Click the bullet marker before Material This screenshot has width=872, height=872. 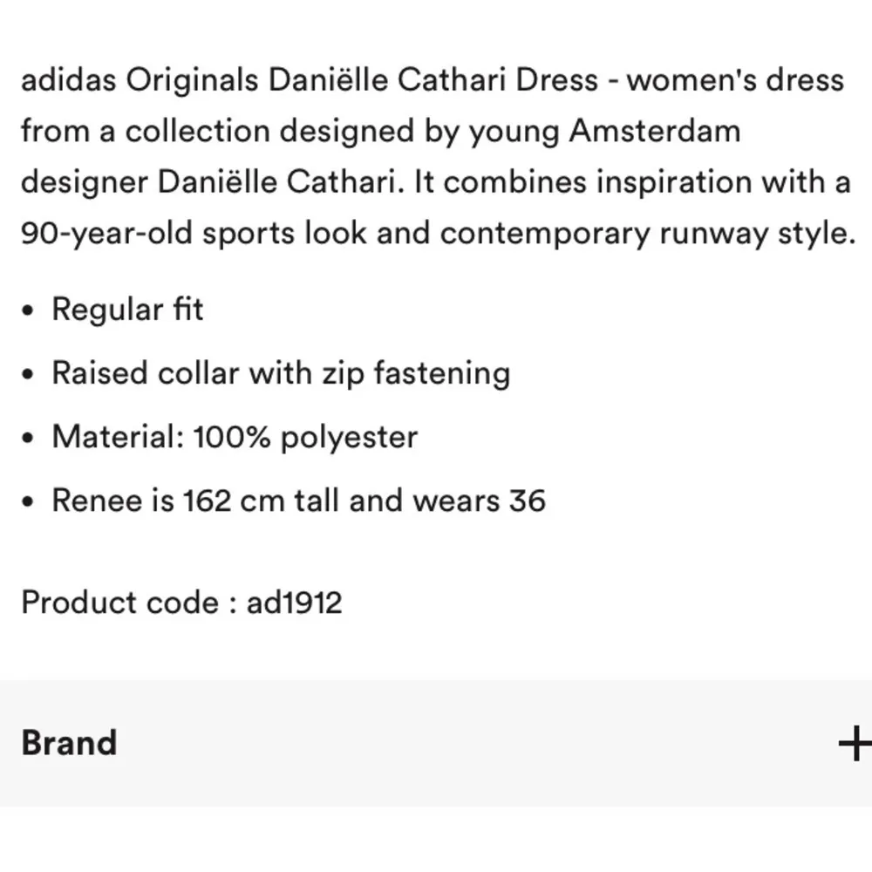[x=27, y=438]
